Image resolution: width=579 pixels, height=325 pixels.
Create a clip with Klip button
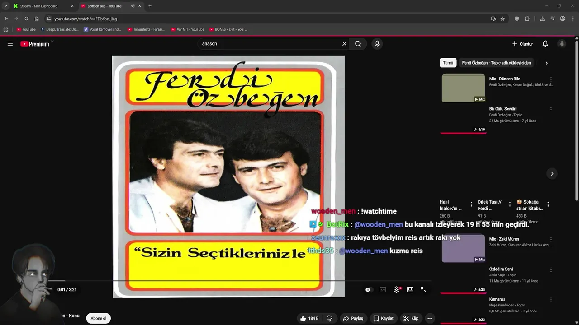click(411, 318)
